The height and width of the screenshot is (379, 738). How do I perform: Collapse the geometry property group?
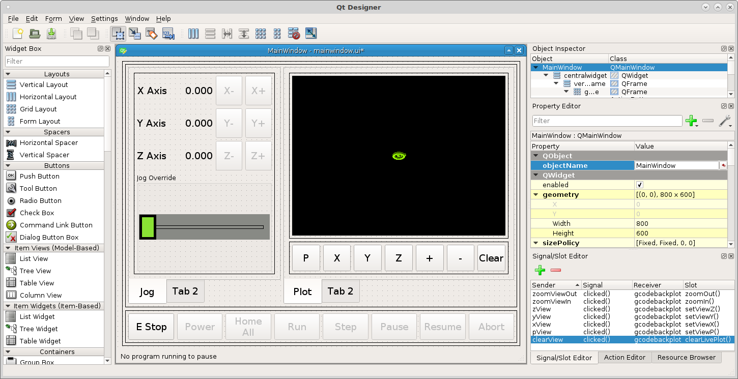tap(536, 195)
